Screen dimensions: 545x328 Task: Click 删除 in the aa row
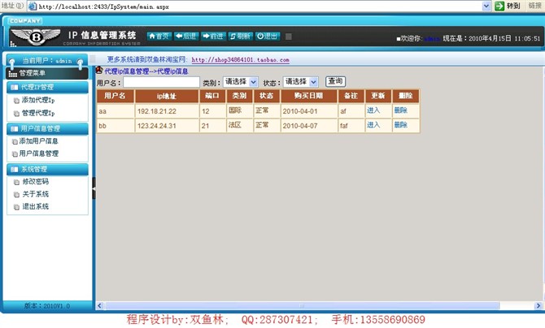[400, 110]
